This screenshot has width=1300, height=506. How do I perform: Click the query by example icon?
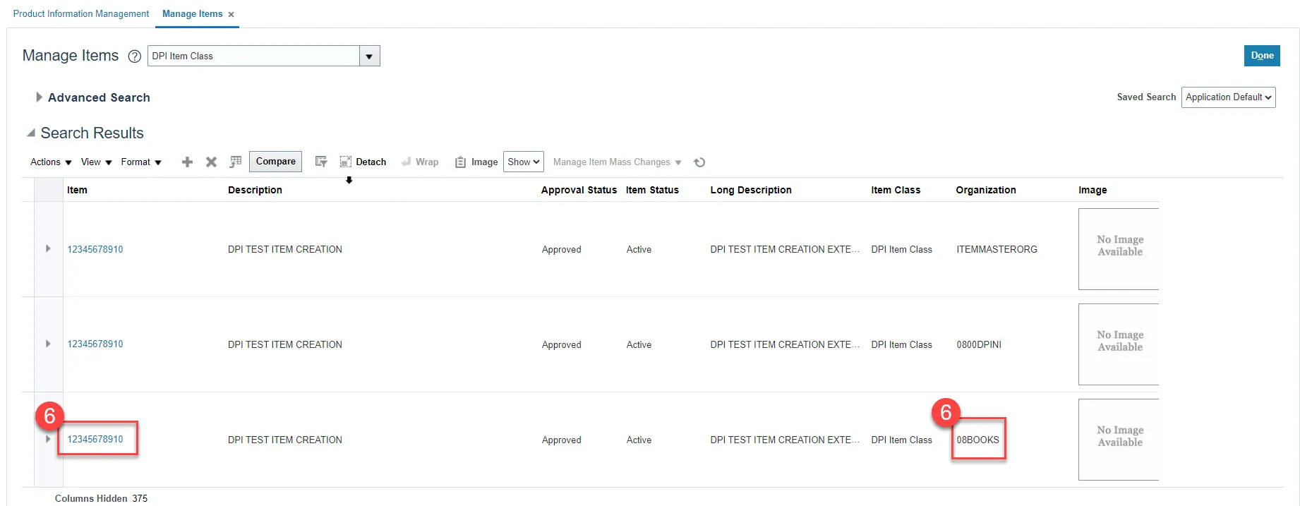coord(321,162)
